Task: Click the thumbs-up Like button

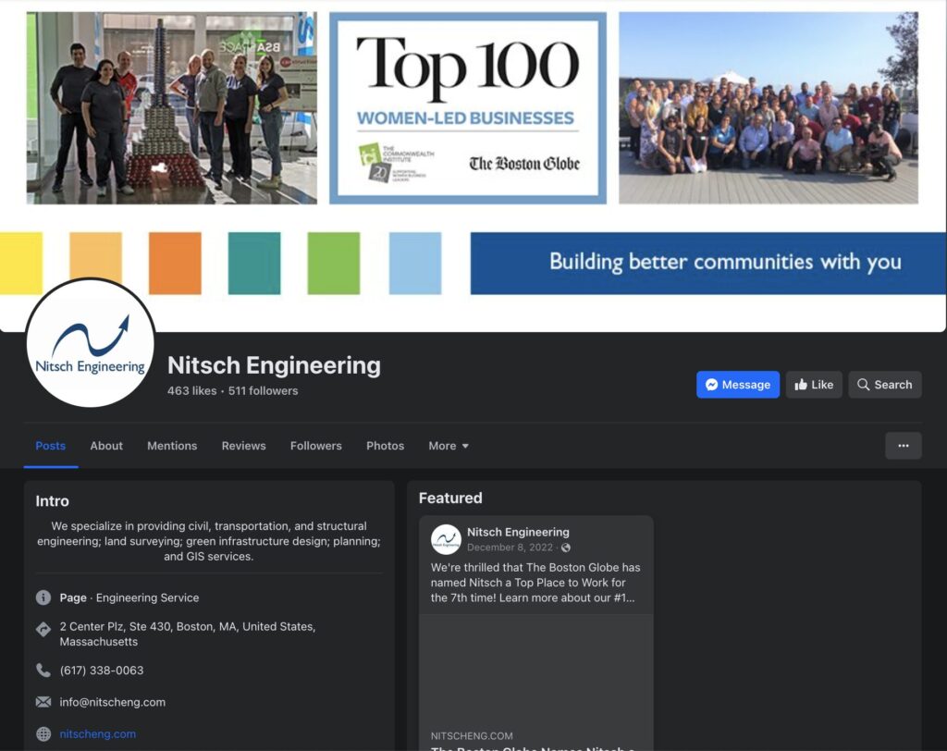Action: [814, 385]
